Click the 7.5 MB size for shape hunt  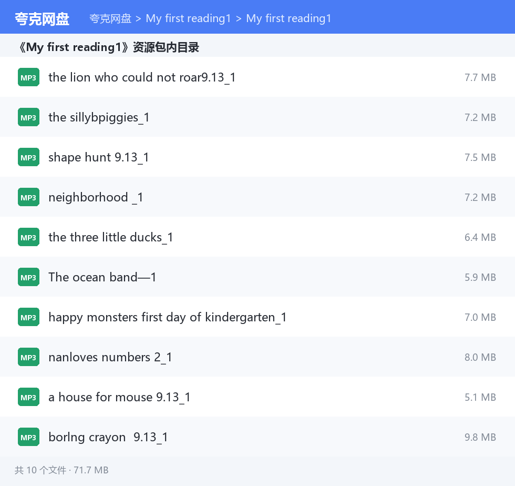(480, 157)
